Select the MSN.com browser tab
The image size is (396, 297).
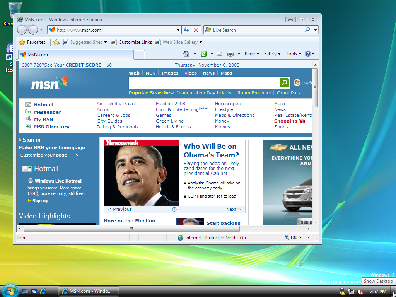pos(76,54)
